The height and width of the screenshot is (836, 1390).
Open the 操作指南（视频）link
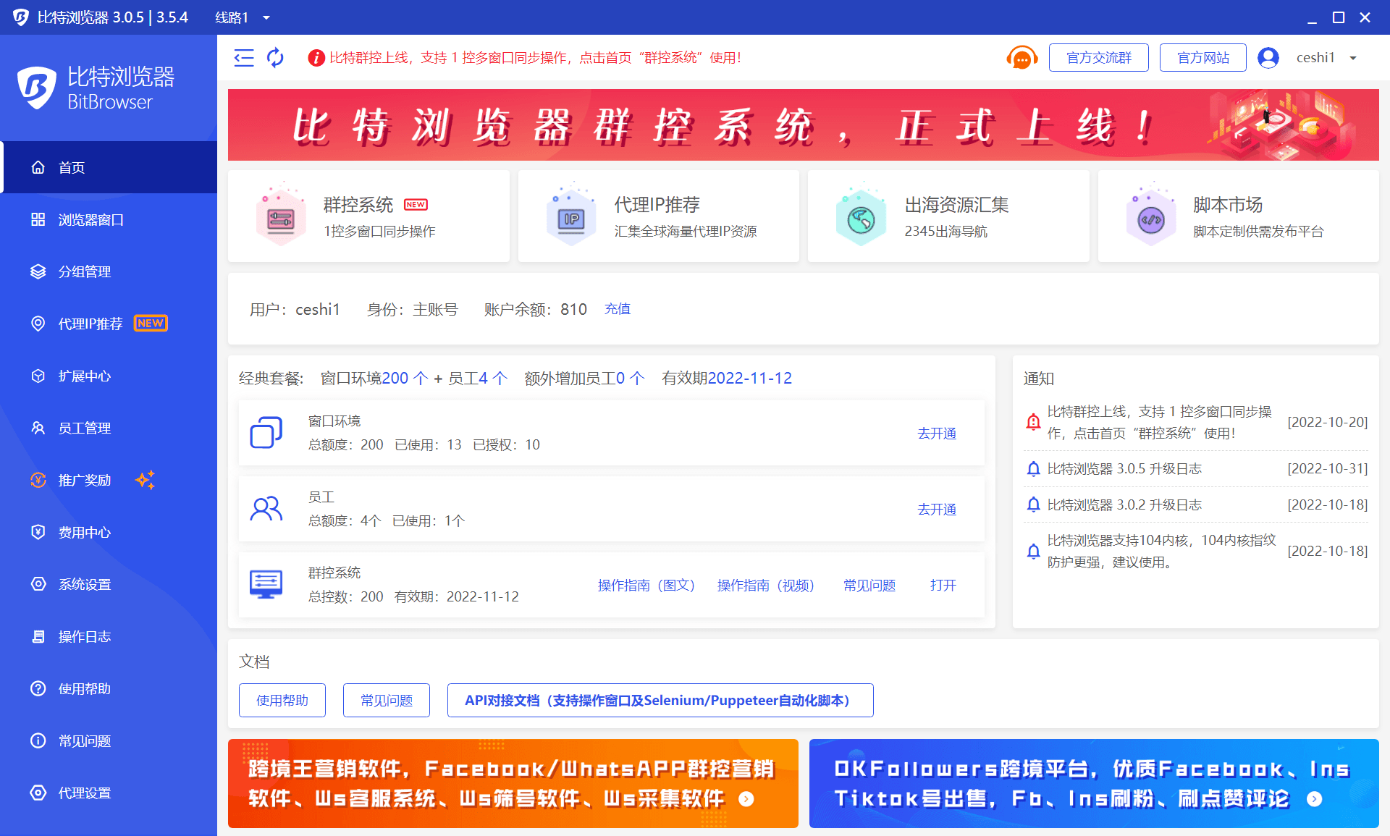click(x=765, y=585)
